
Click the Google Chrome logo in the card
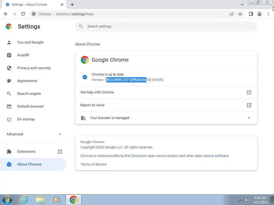85,60
